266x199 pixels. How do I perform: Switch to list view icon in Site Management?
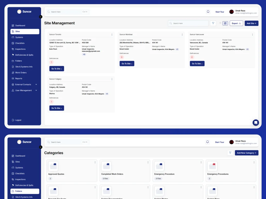point(220,23)
